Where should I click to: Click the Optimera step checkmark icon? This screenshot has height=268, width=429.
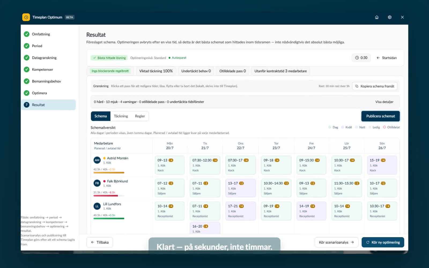tap(27, 93)
